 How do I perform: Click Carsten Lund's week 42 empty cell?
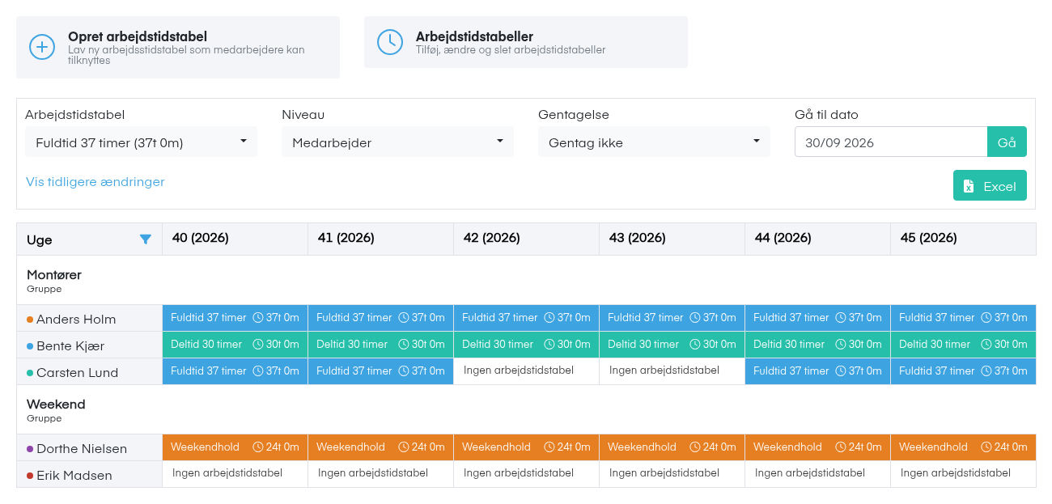pyautogui.click(x=527, y=371)
